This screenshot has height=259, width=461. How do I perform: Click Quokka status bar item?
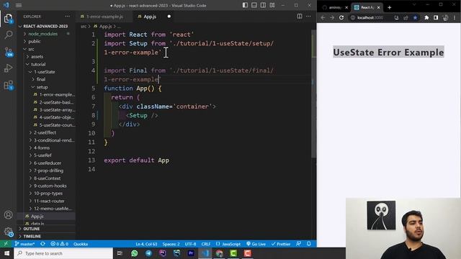click(x=81, y=244)
